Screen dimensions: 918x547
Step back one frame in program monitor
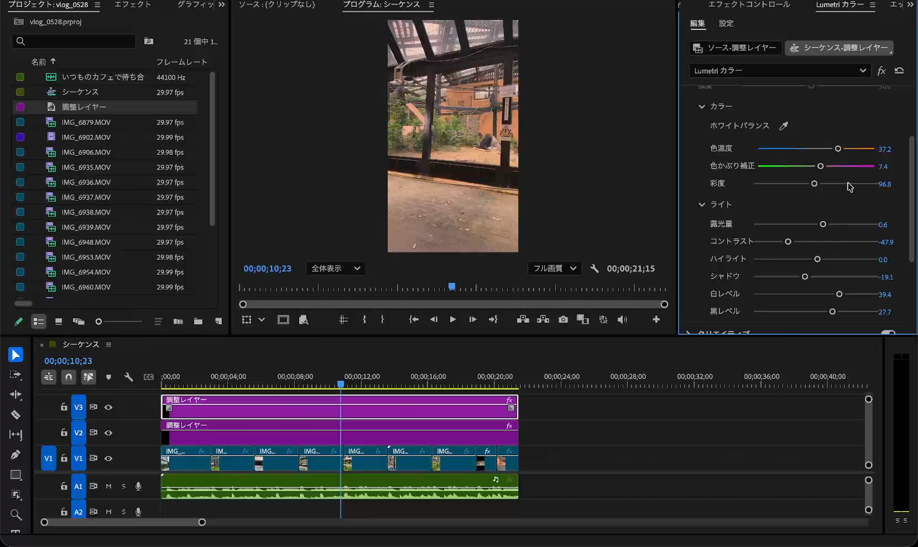pyautogui.click(x=434, y=320)
